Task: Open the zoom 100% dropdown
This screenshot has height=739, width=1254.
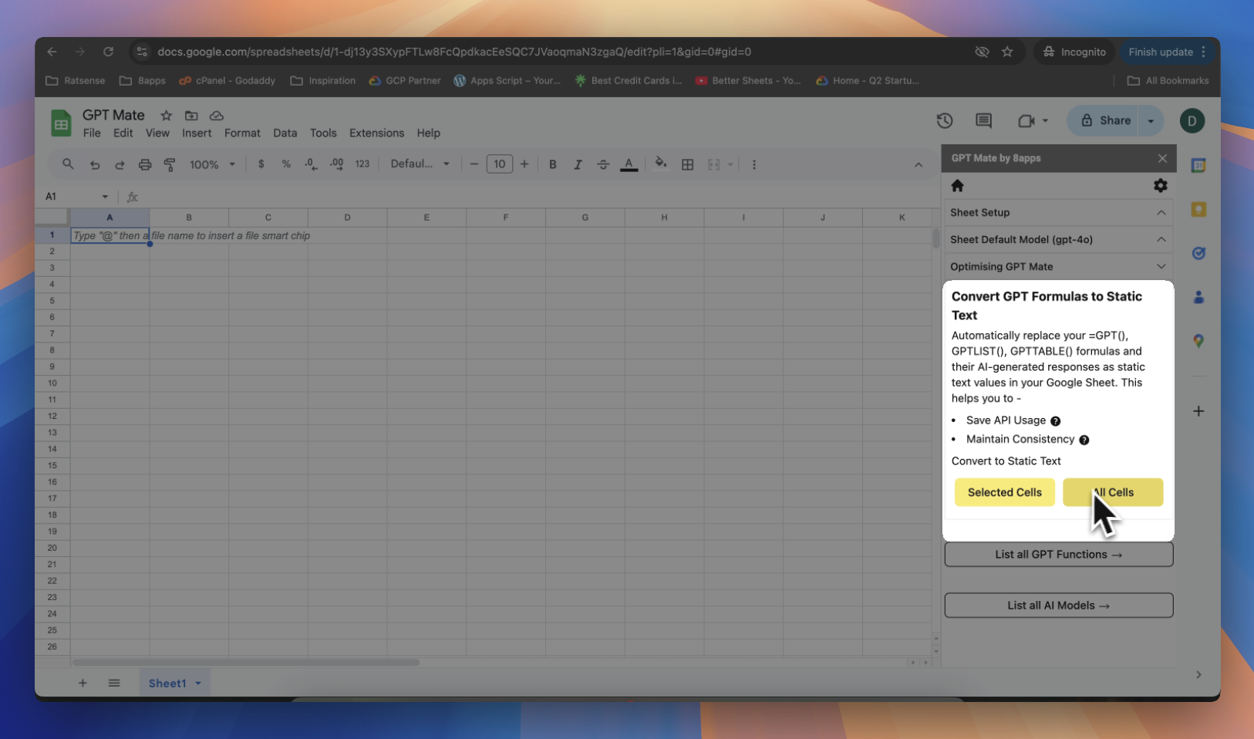Action: coord(212,164)
